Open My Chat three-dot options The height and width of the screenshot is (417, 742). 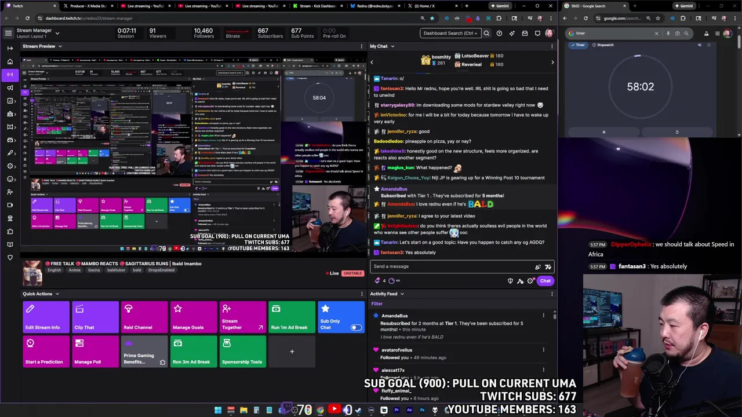552,46
